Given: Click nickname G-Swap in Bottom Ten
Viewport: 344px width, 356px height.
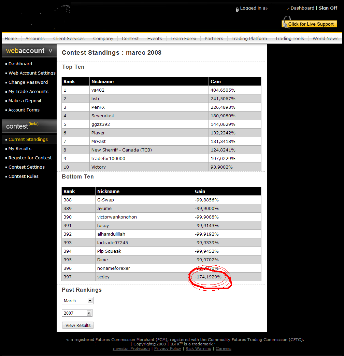Looking at the screenshot, I should pos(105,200).
